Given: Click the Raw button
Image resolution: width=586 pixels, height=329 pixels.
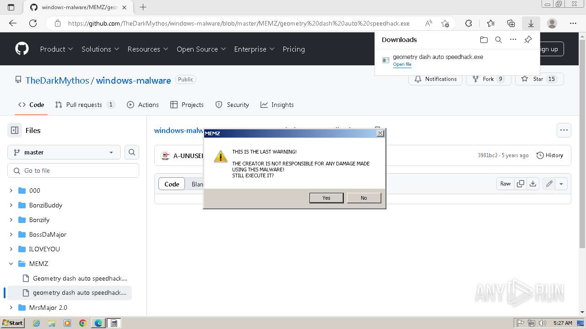Looking at the screenshot, I should 505,184.
